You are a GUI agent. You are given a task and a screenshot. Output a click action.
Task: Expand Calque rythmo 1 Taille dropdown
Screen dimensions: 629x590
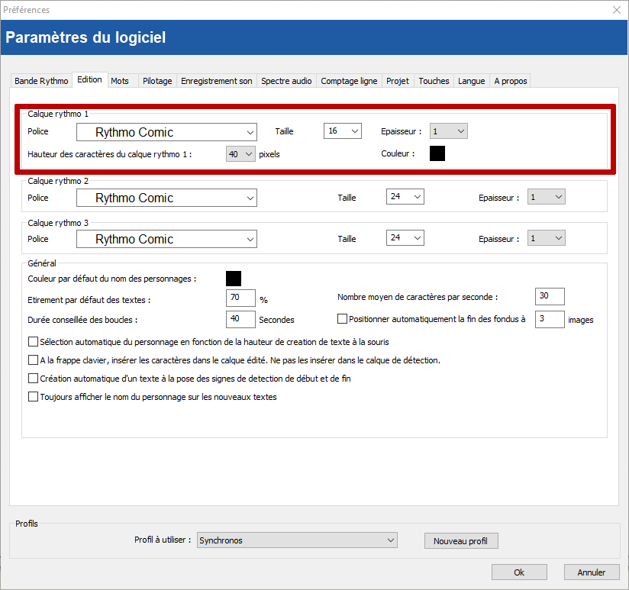(x=342, y=131)
